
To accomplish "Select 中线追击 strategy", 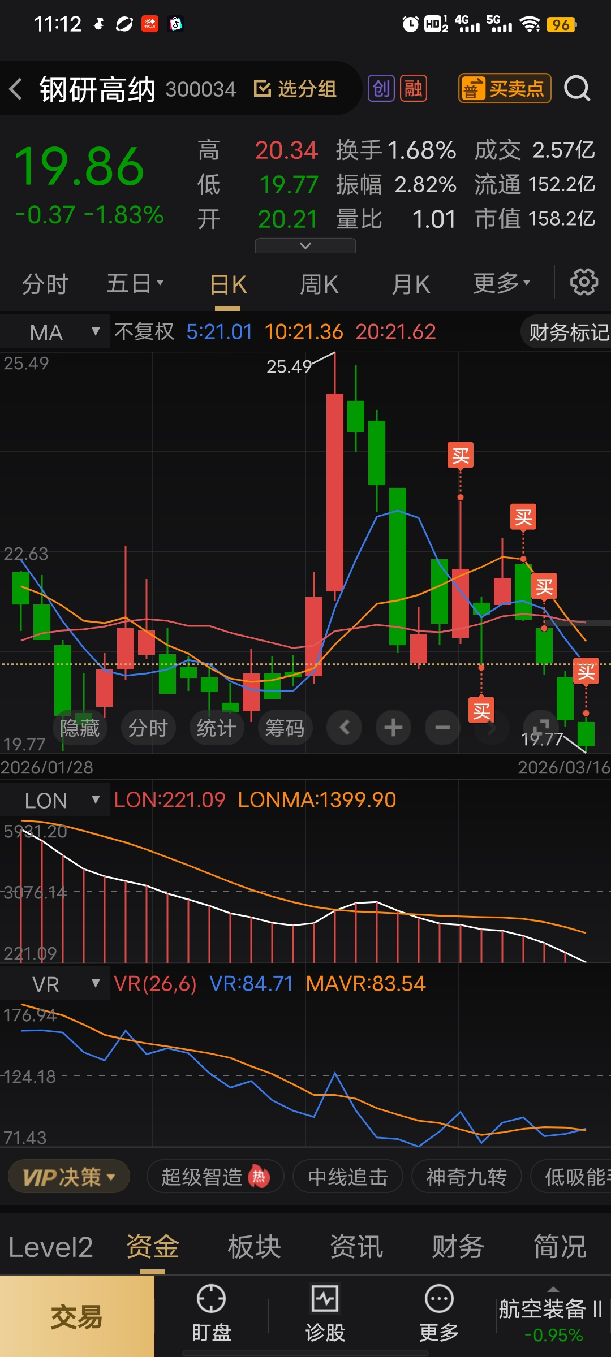I will coord(348,1177).
